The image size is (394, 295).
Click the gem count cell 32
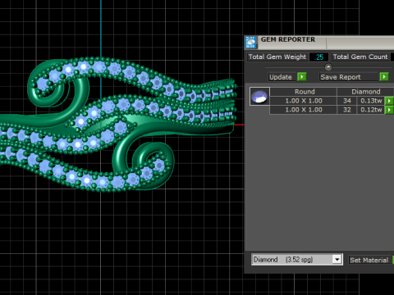click(347, 110)
